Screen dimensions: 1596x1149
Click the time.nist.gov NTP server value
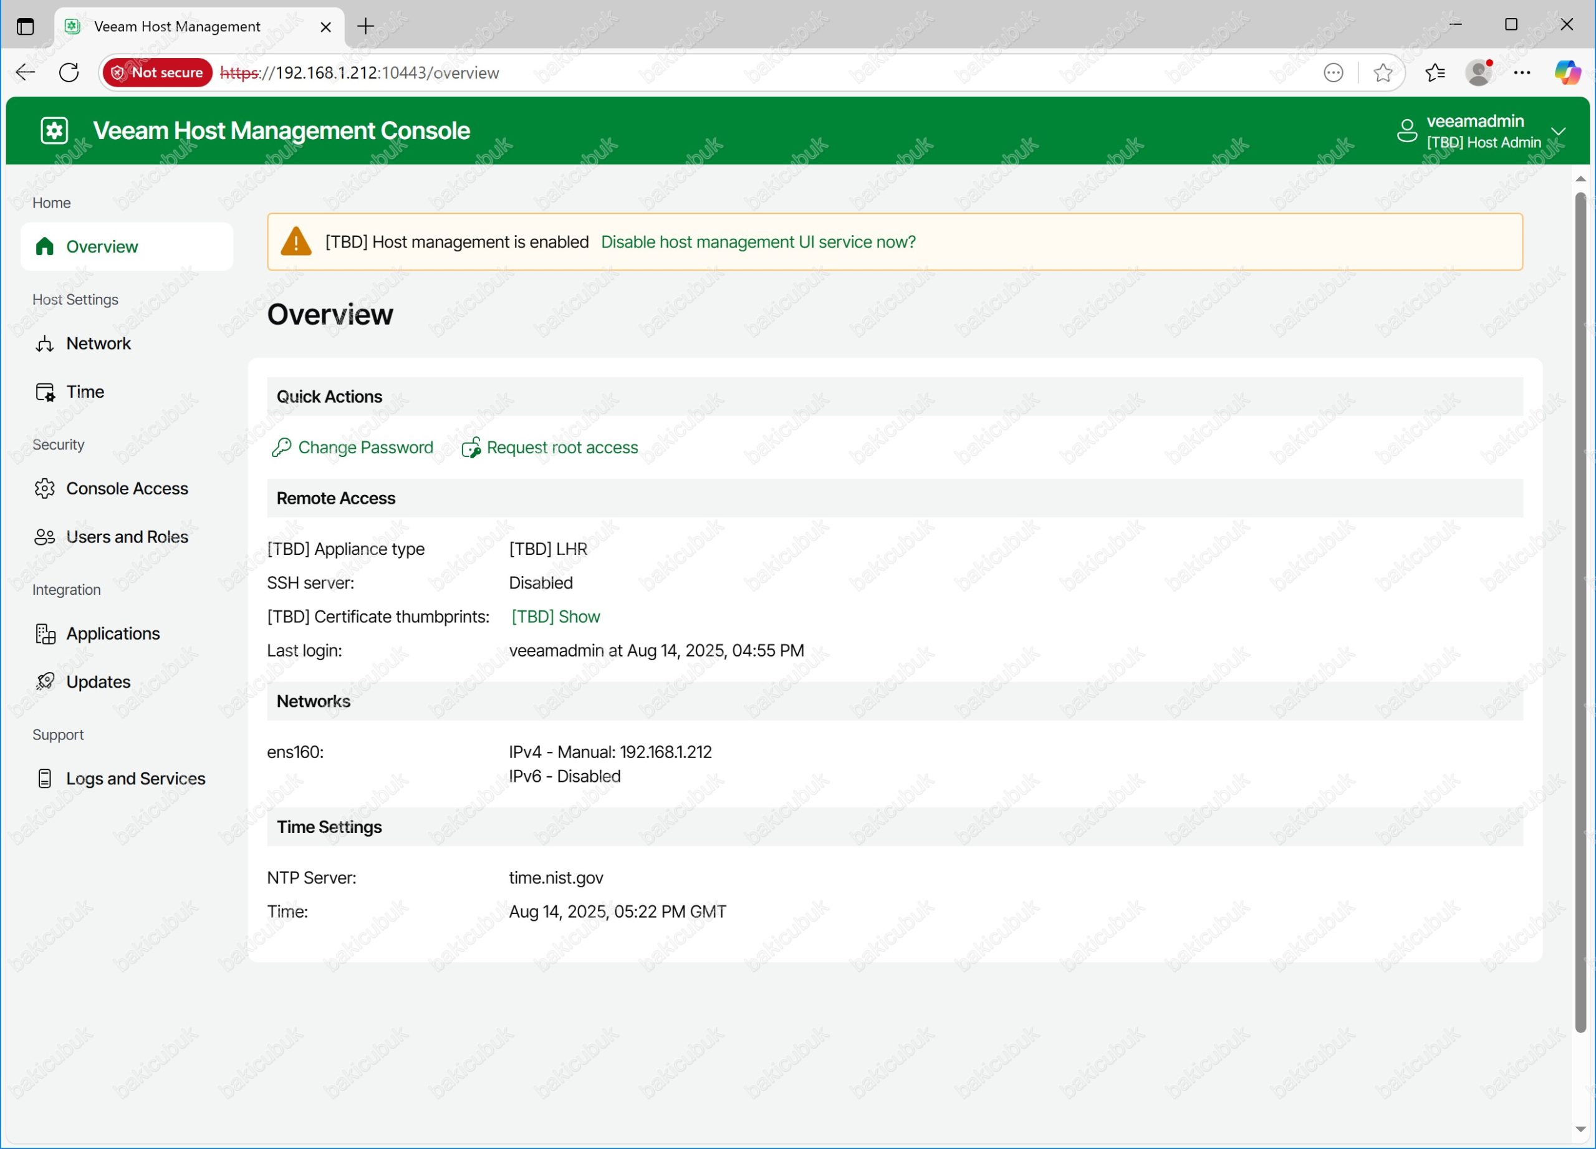point(556,878)
